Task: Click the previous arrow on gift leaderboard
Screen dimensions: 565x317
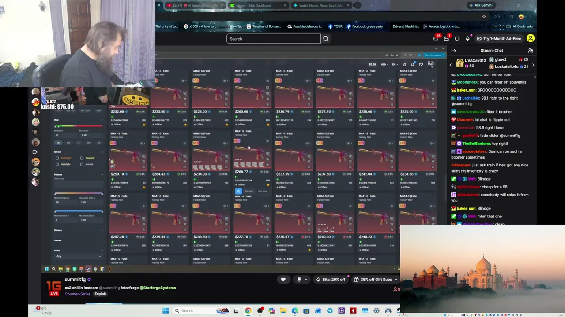Action: click(451, 65)
